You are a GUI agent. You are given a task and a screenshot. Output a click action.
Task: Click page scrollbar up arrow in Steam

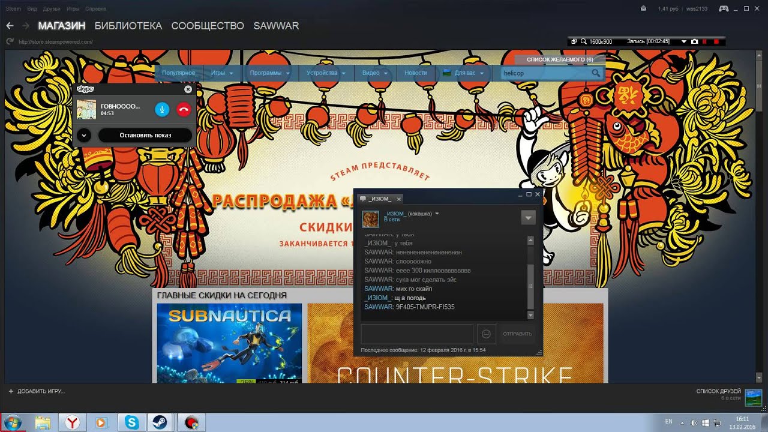(x=759, y=54)
